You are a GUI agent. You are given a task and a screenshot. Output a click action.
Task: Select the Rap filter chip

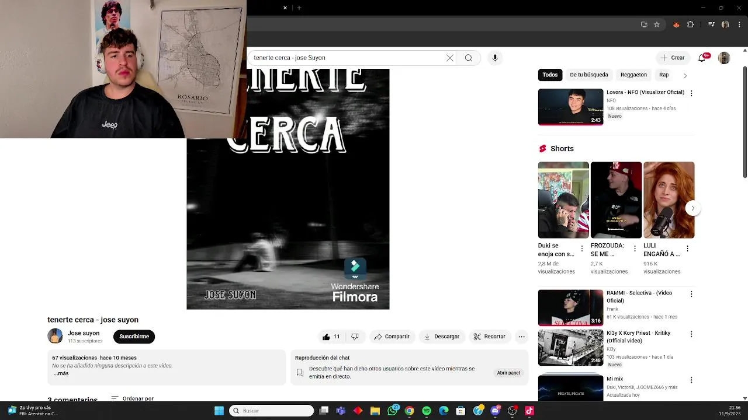[x=664, y=75]
